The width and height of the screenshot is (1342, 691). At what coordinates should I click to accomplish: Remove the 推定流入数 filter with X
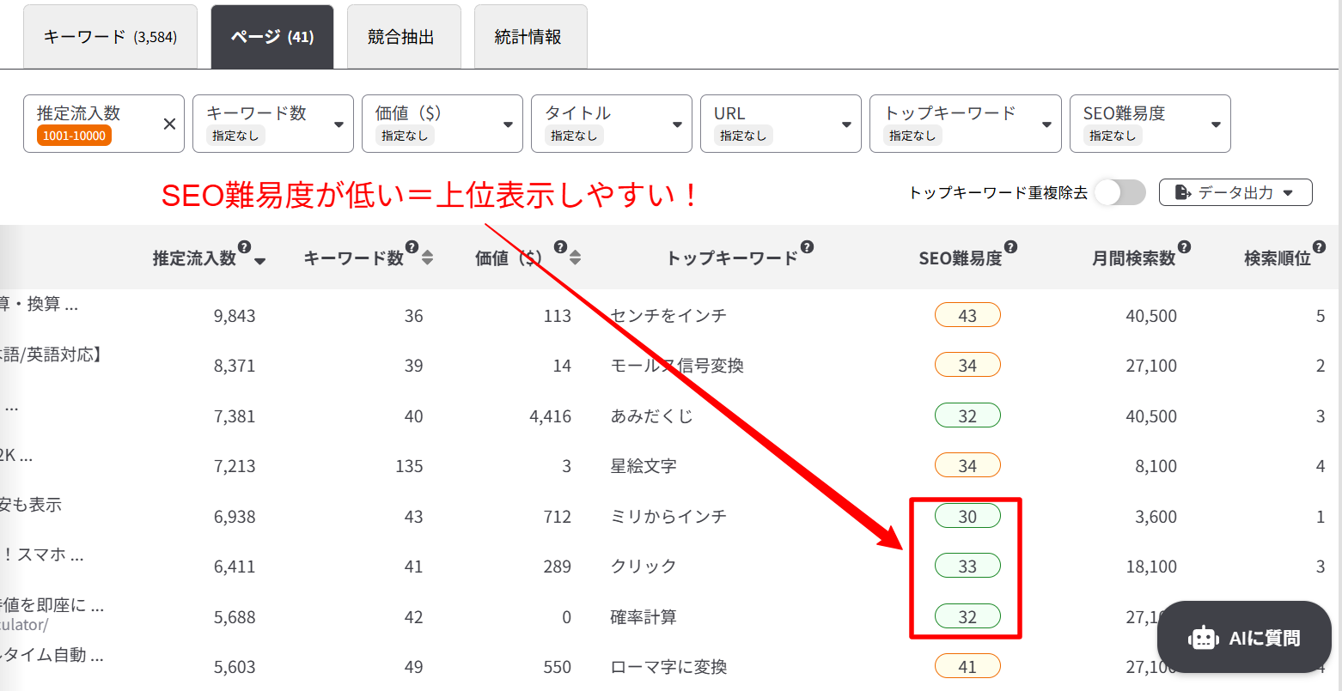pyautogui.click(x=169, y=124)
